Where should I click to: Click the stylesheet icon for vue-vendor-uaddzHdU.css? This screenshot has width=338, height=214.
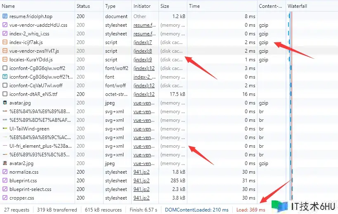click(x=5, y=25)
